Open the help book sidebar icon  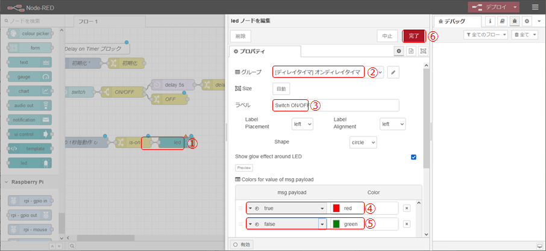(x=502, y=21)
